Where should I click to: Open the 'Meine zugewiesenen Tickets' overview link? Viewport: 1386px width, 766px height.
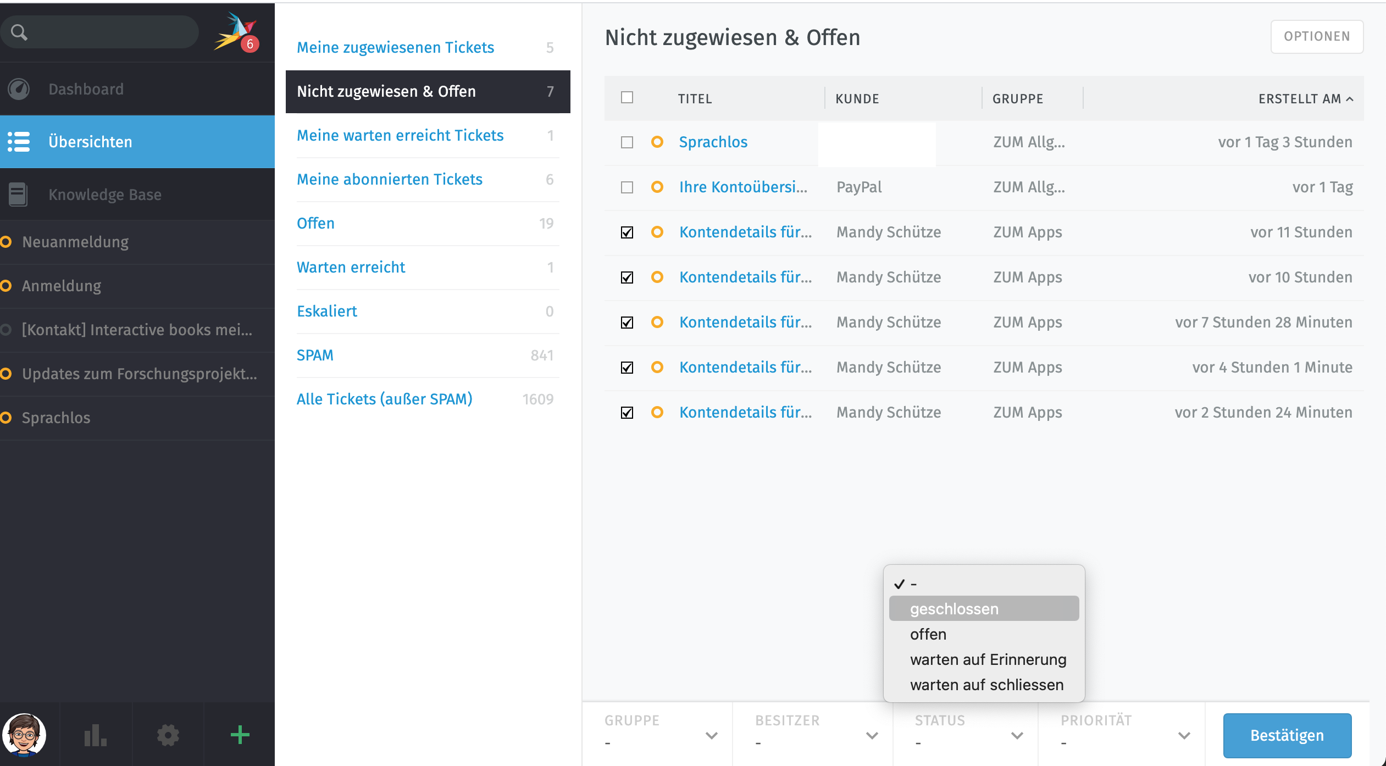point(395,47)
